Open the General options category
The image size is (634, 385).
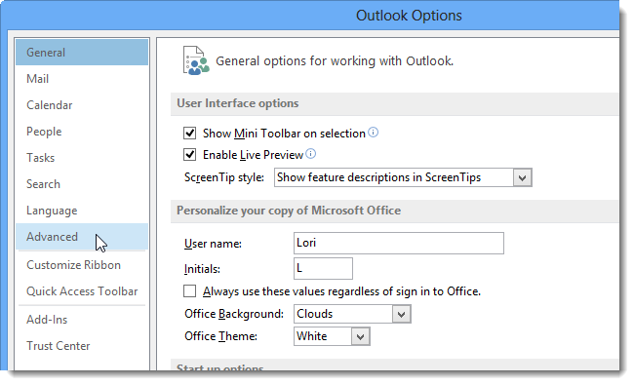coord(82,53)
